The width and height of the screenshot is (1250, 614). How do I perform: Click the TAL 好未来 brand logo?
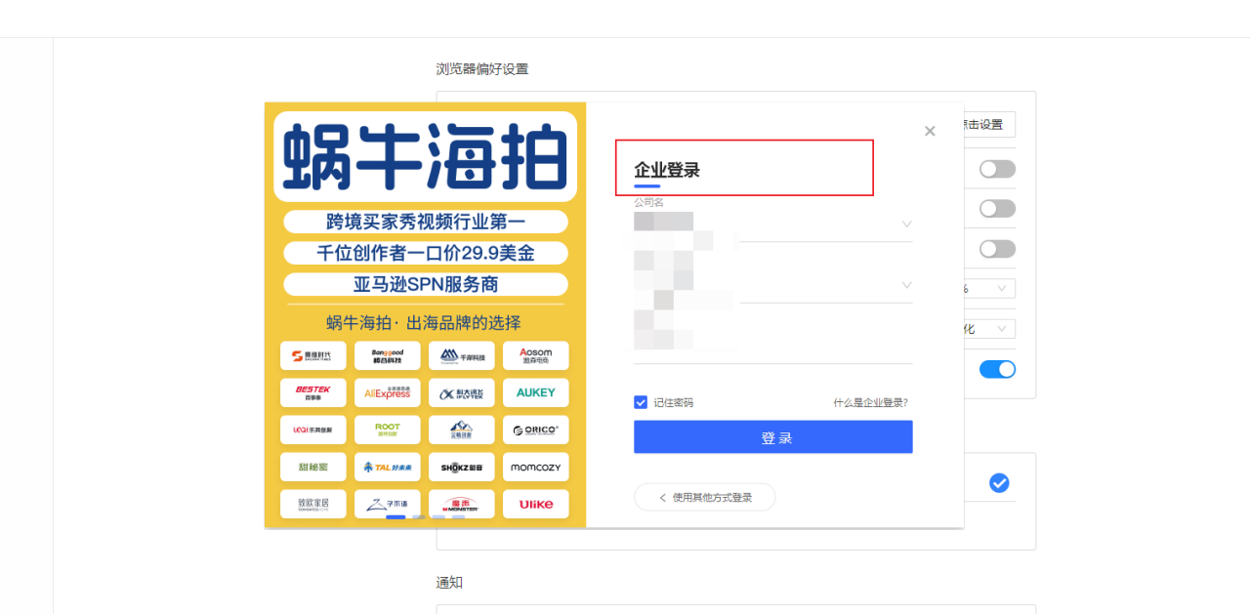[x=388, y=467]
